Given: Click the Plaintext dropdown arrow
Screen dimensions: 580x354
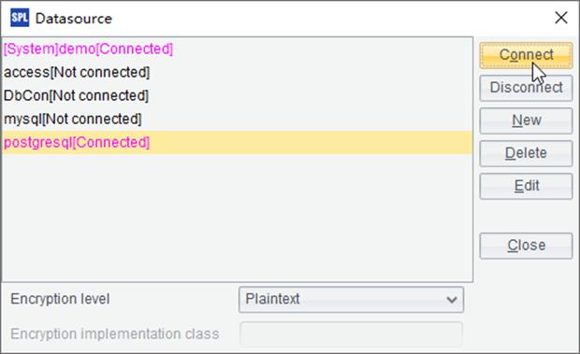Looking at the screenshot, I should pos(452,300).
